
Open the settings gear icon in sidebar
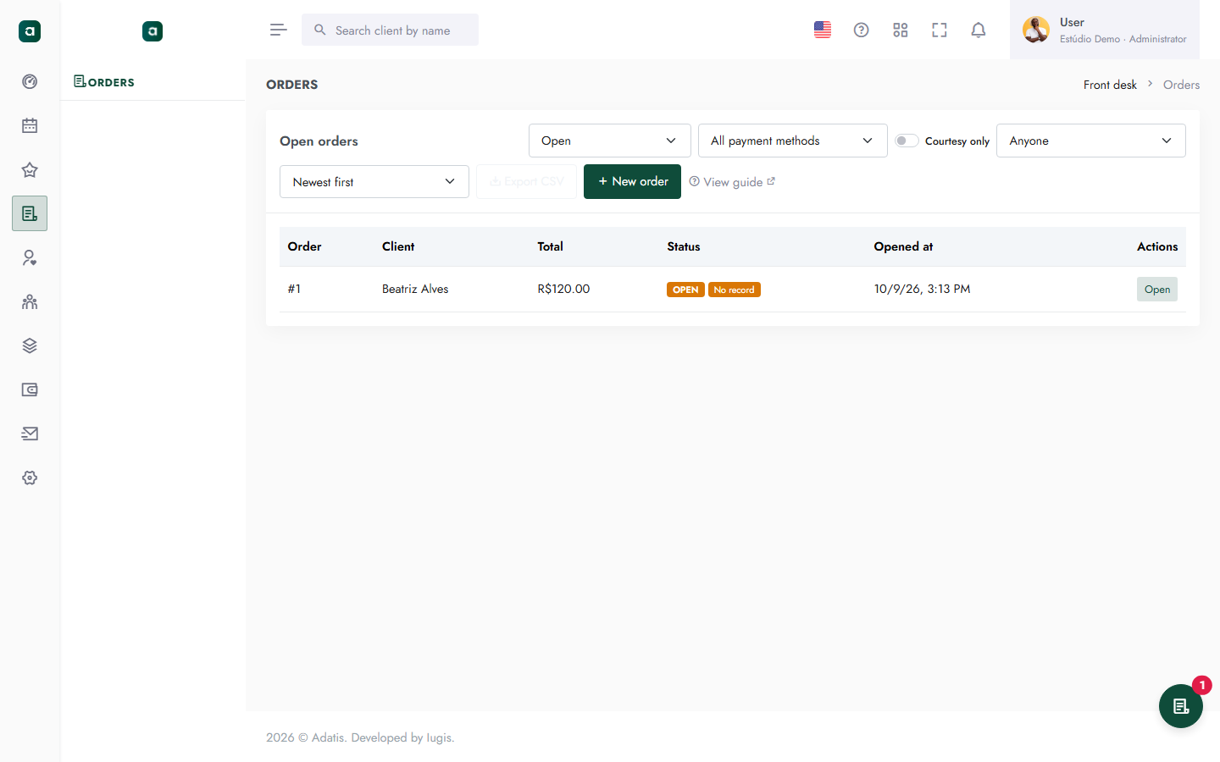click(30, 478)
